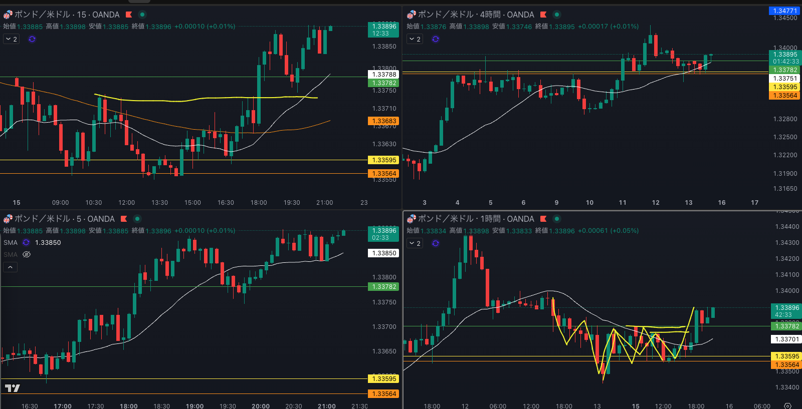The height and width of the screenshot is (409, 802).
Task: Click the green market status dot on 5-minute chart
Action: (137, 219)
